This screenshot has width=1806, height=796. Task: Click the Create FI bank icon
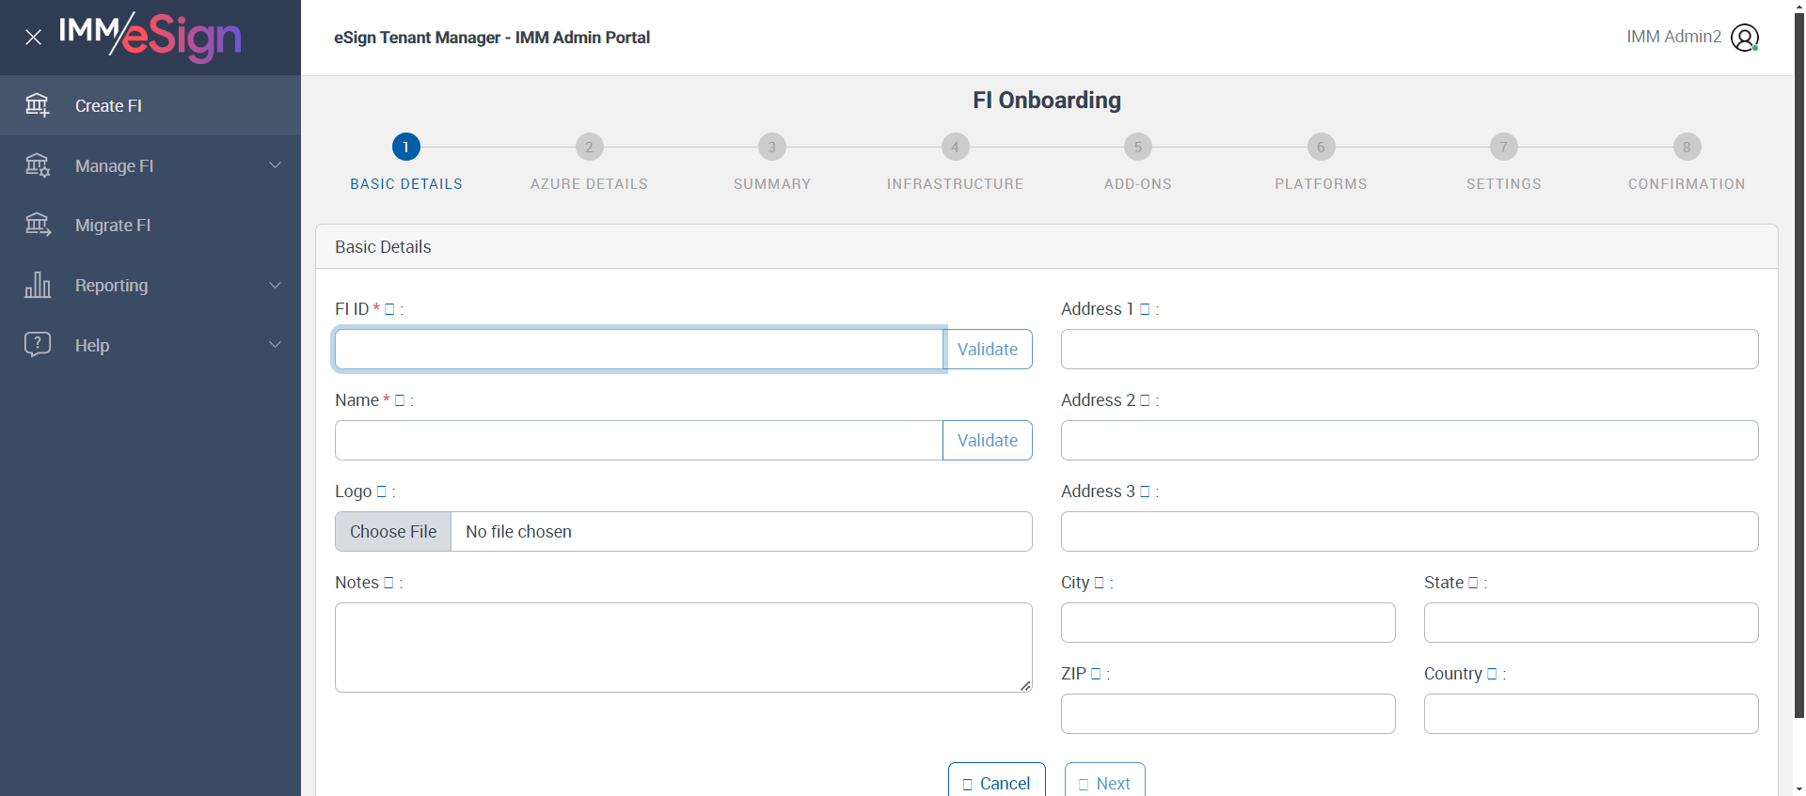(x=38, y=105)
